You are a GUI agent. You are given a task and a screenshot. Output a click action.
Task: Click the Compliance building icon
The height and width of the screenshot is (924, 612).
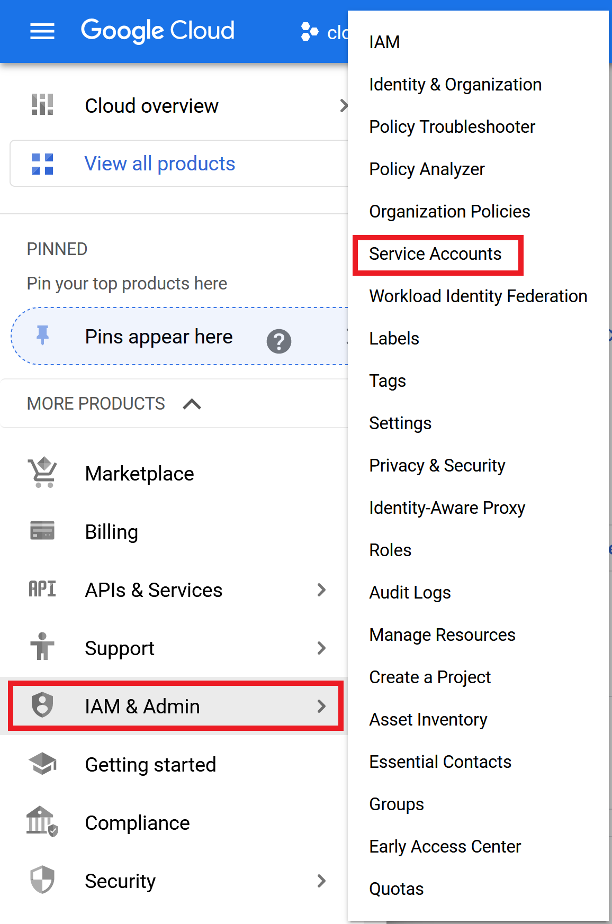click(x=42, y=822)
